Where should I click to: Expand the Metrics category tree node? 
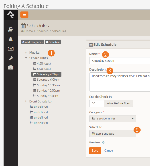tap(26, 53)
